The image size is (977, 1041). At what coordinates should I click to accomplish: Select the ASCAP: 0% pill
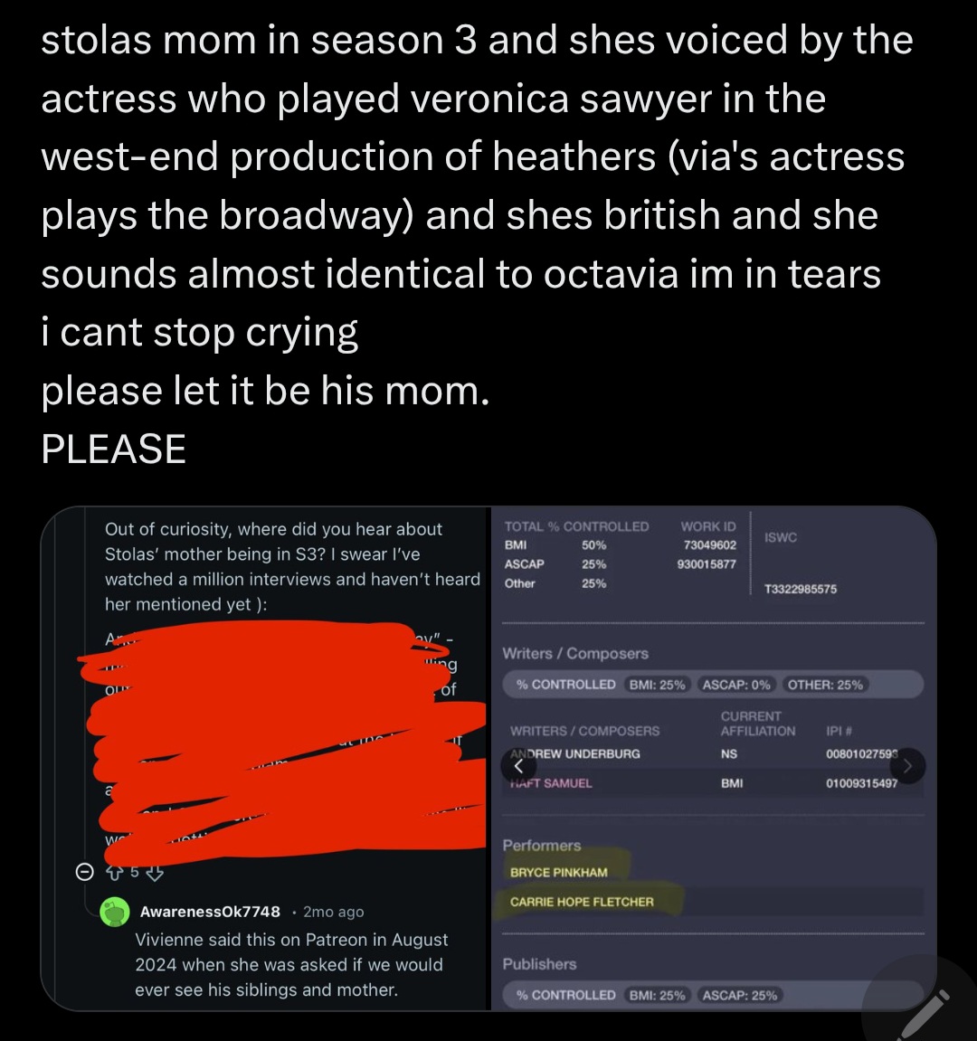[736, 685]
